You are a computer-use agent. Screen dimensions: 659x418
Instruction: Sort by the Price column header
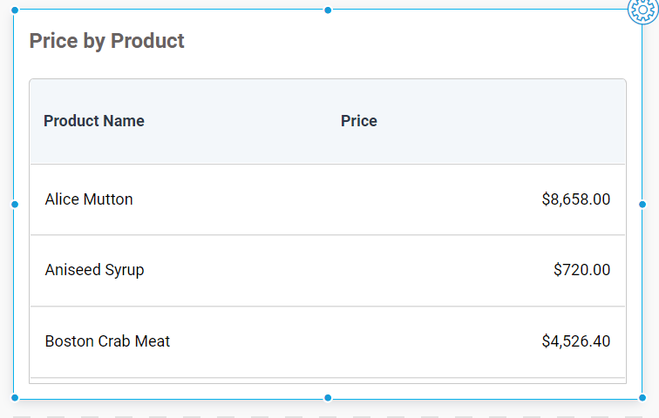pos(359,121)
